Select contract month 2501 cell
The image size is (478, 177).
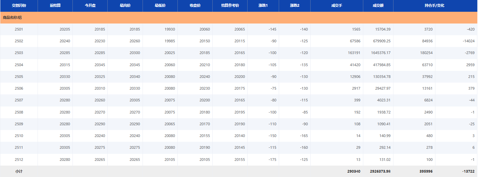[19, 29]
